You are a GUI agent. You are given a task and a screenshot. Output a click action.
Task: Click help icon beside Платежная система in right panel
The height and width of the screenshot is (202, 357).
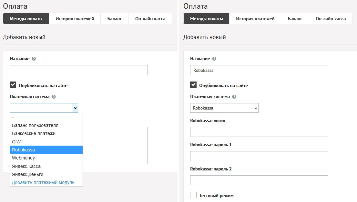234,97
